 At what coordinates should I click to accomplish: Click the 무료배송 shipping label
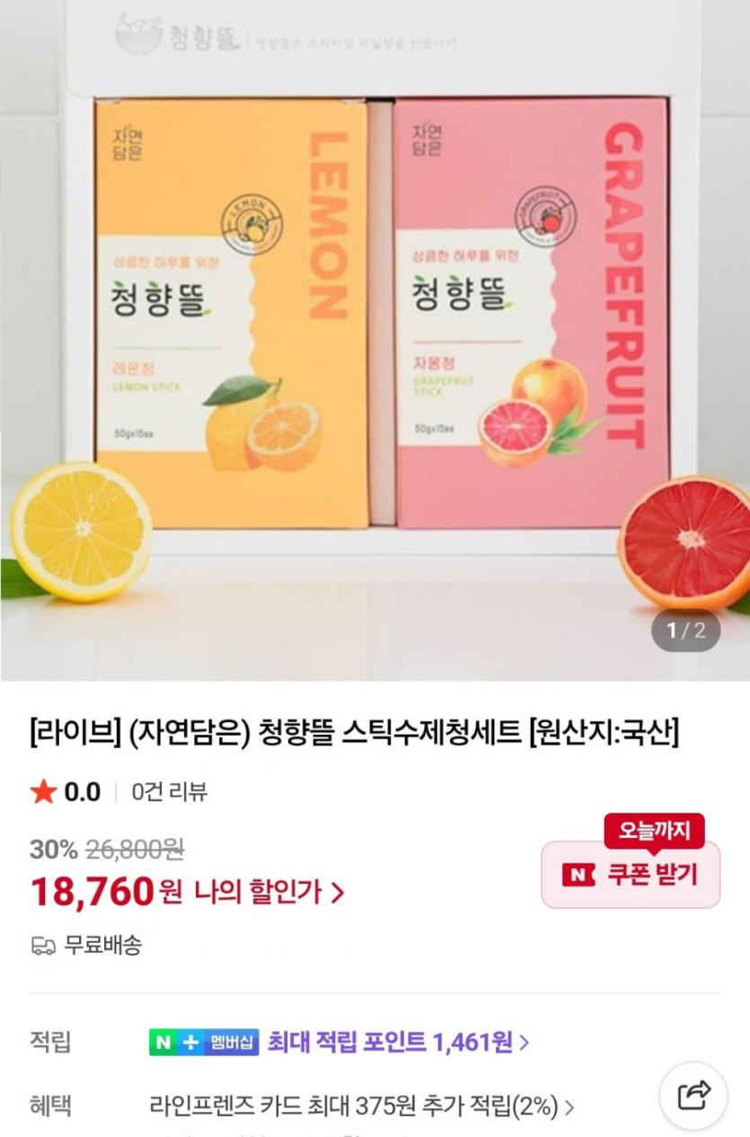click(102, 945)
